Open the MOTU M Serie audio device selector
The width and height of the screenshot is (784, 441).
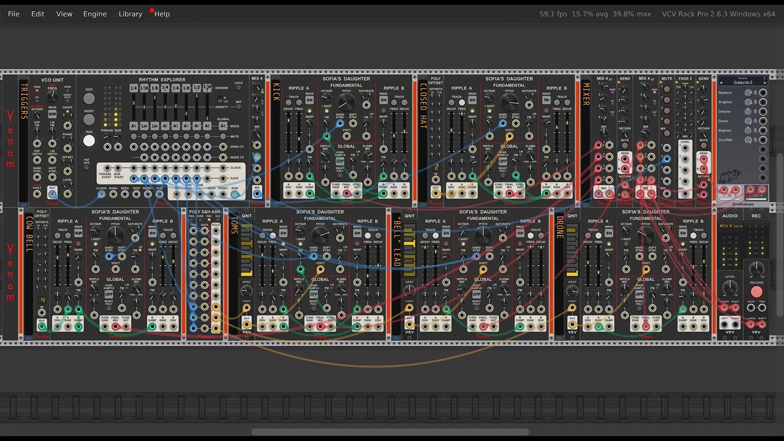click(x=730, y=226)
